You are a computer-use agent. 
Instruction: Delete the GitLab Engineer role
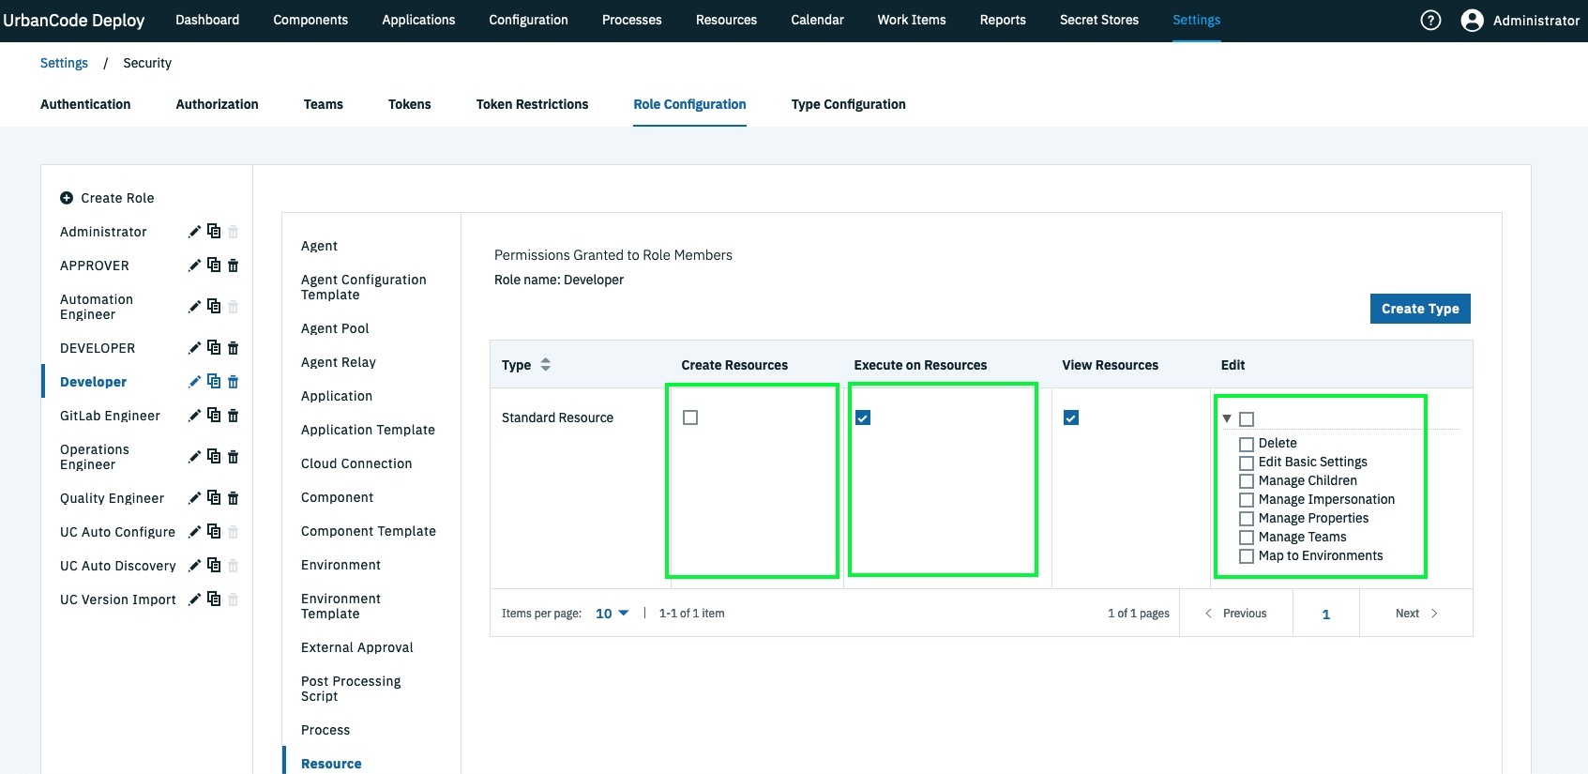pos(234,416)
